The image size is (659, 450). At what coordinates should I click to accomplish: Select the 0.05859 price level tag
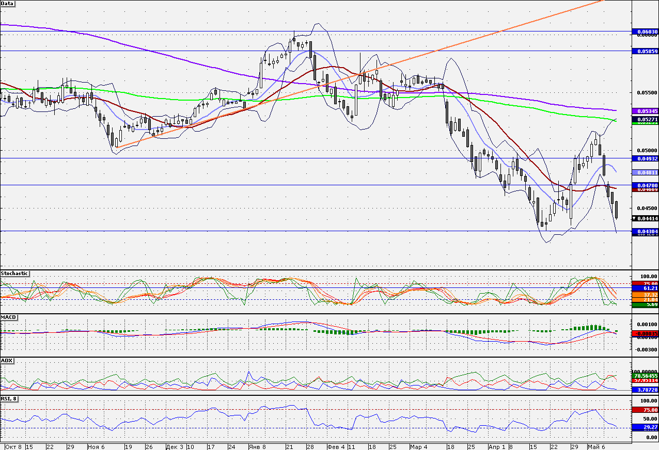[x=644, y=52]
